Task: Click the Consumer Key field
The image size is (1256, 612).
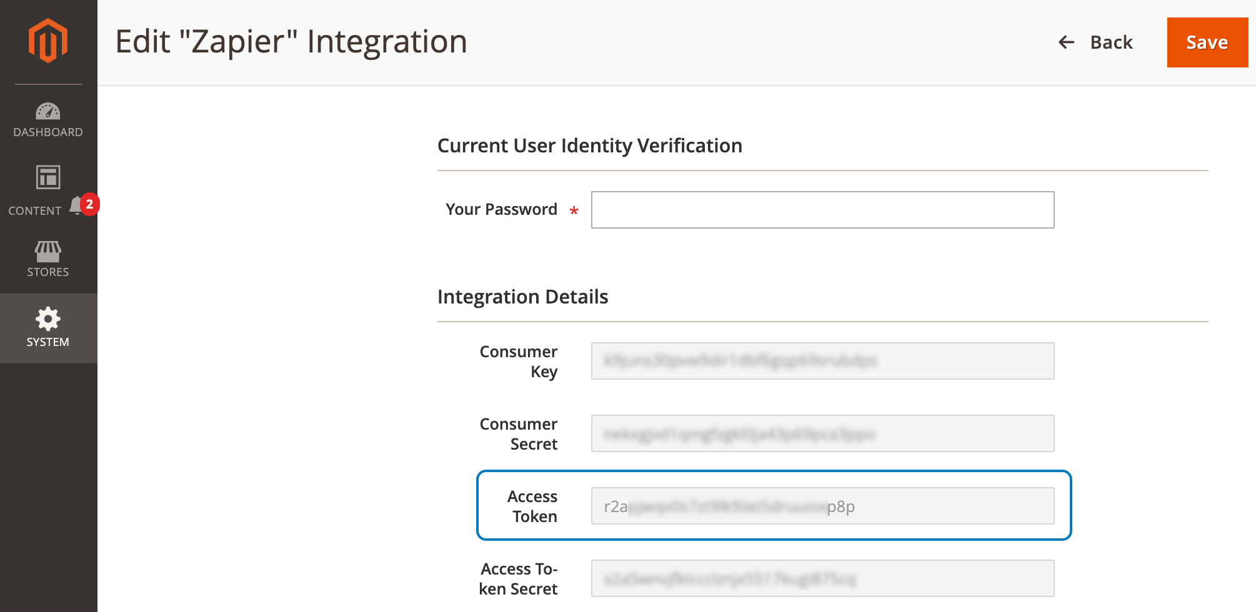Action: [x=822, y=361]
